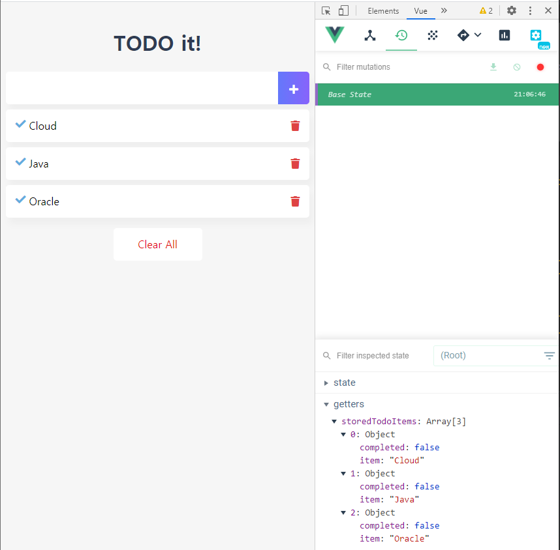
Task: Delete the Cloud todo with trash icon
Action: click(295, 126)
